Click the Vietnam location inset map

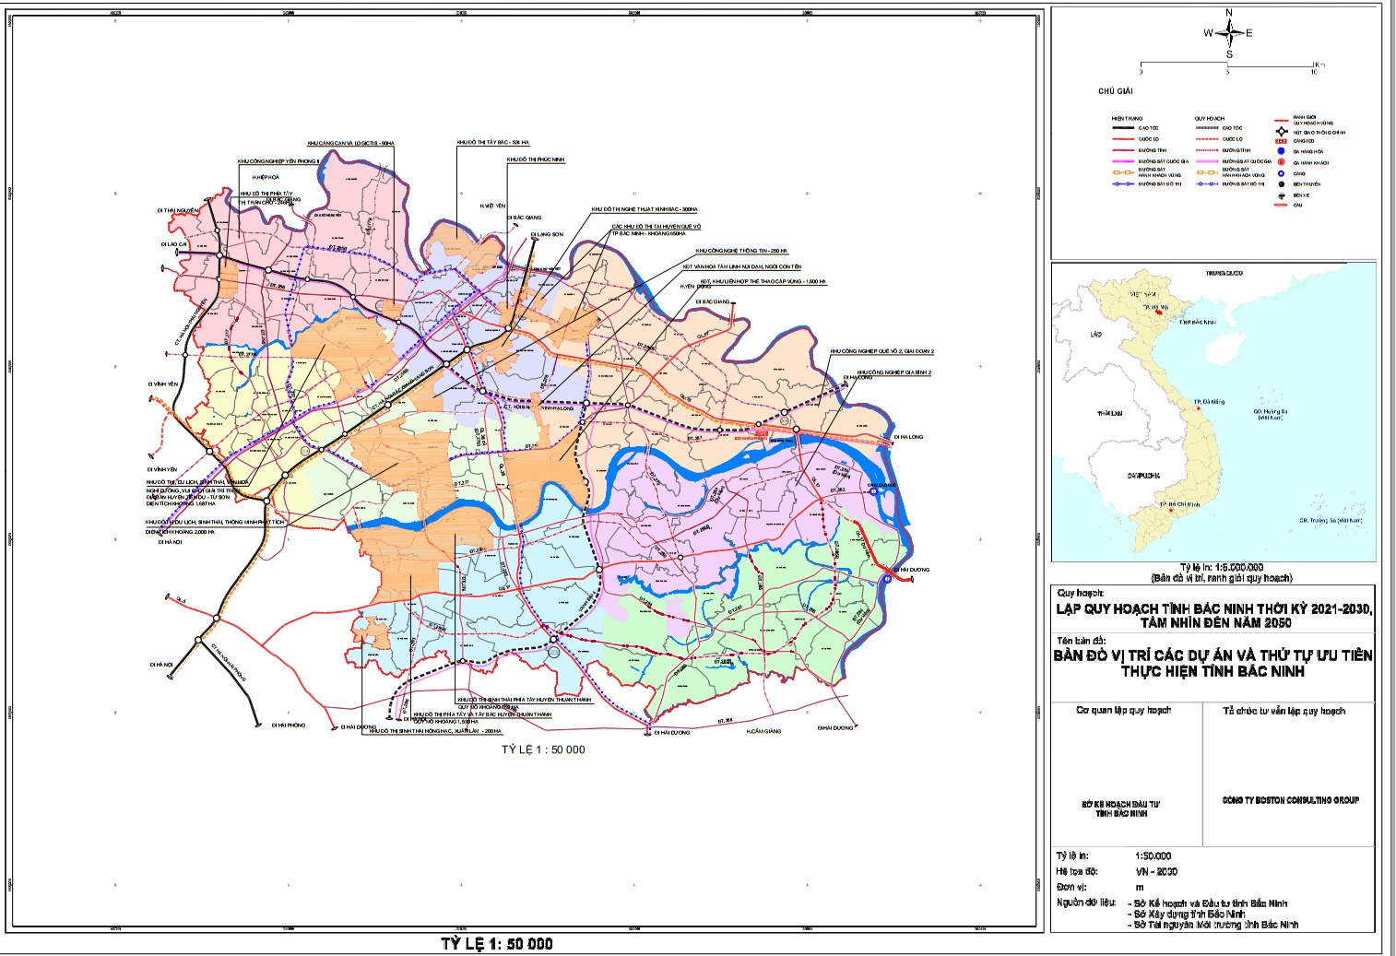click(1213, 412)
